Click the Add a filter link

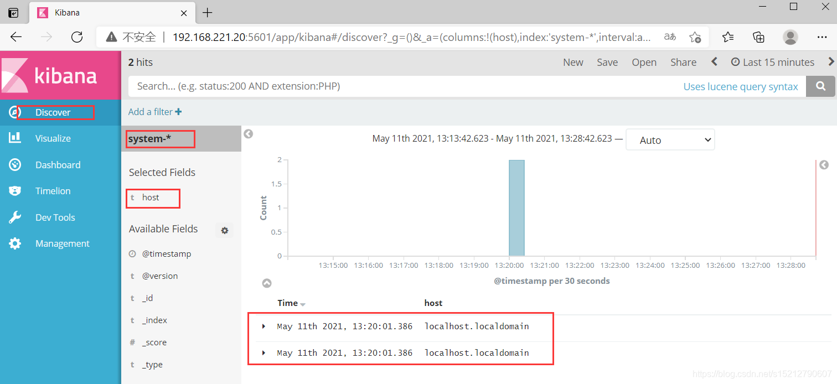pyautogui.click(x=151, y=112)
